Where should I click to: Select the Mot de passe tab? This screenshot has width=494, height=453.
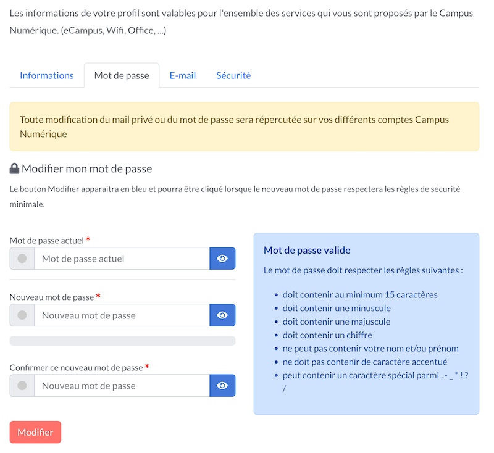pyautogui.click(x=122, y=75)
